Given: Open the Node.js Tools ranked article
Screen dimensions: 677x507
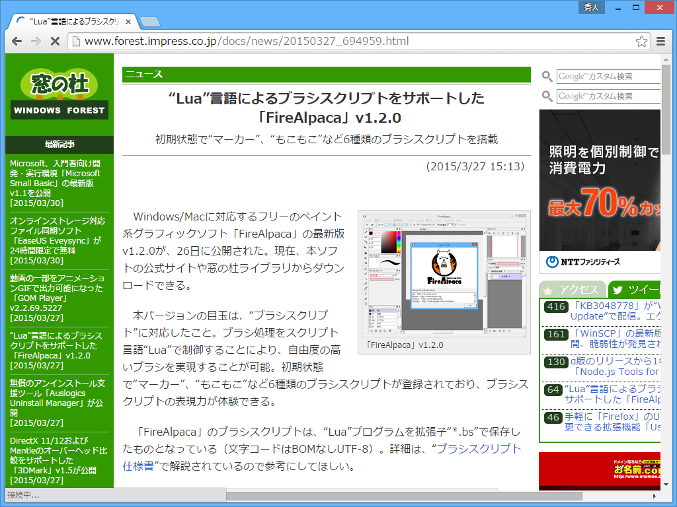Looking at the screenshot, I should click(x=616, y=366).
